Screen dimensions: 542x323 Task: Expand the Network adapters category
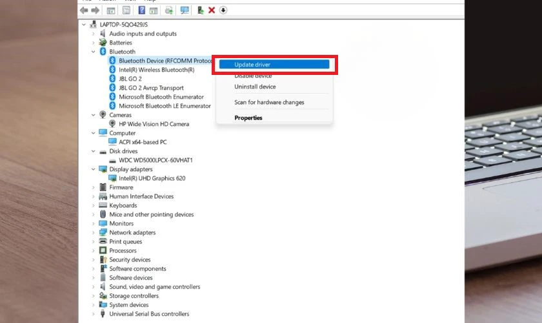click(93, 233)
